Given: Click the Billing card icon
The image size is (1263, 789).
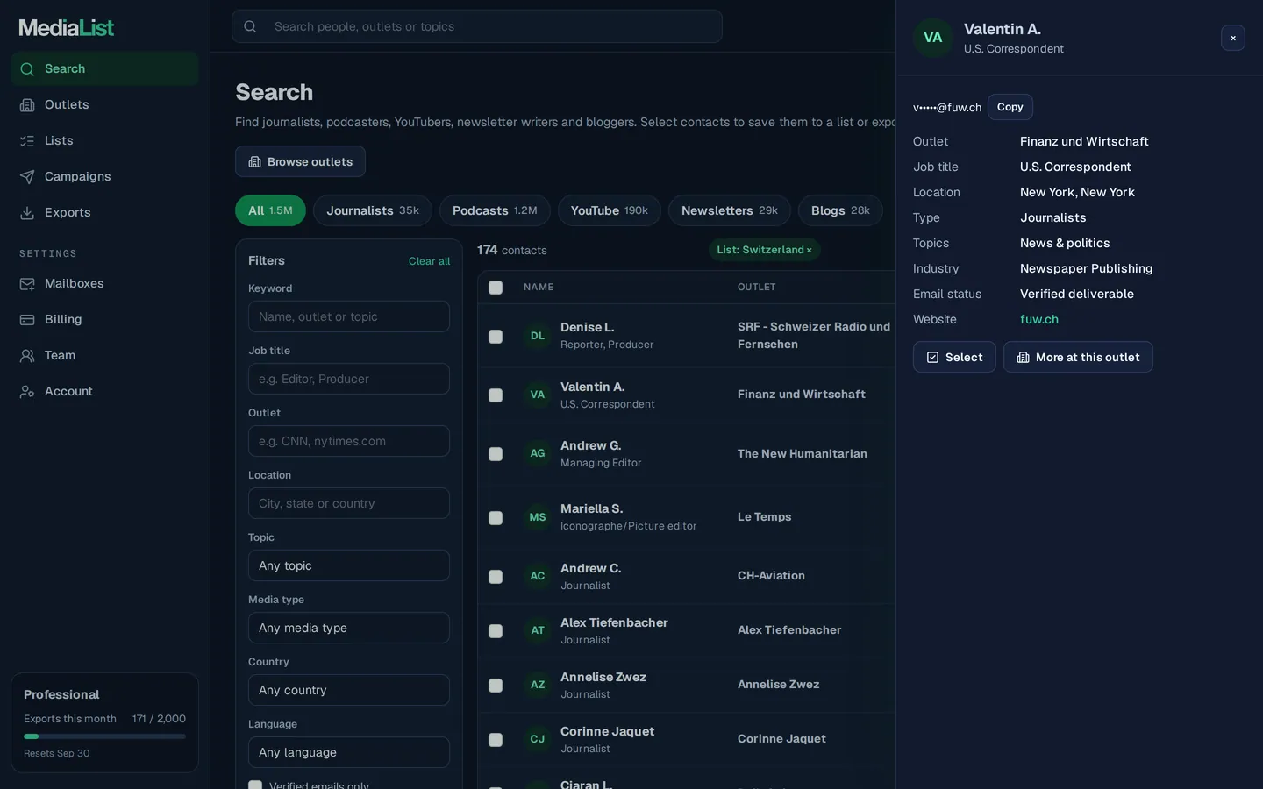Looking at the screenshot, I should click(27, 319).
